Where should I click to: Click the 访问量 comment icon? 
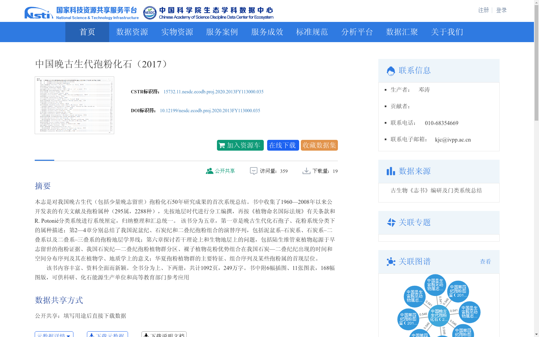point(254,171)
